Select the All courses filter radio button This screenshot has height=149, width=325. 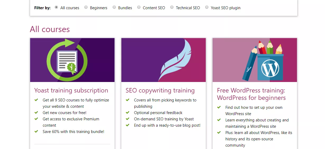[x=56, y=7]
